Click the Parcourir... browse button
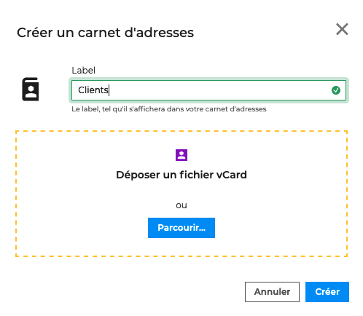 click(181, 228)
